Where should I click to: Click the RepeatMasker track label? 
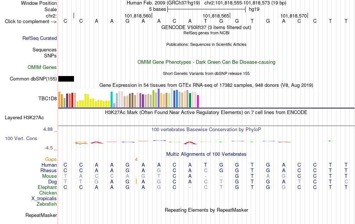point(41,215)
